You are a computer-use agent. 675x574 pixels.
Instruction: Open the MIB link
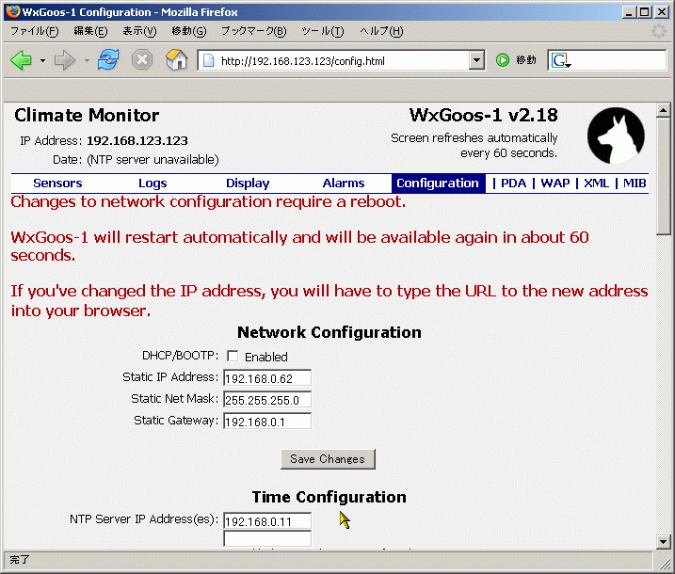click(x=635, y=183)
